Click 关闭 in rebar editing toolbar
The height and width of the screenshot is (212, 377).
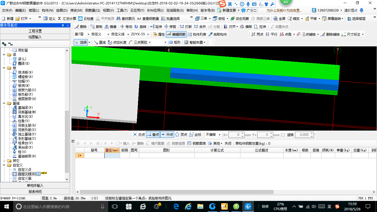click(228, 143)
